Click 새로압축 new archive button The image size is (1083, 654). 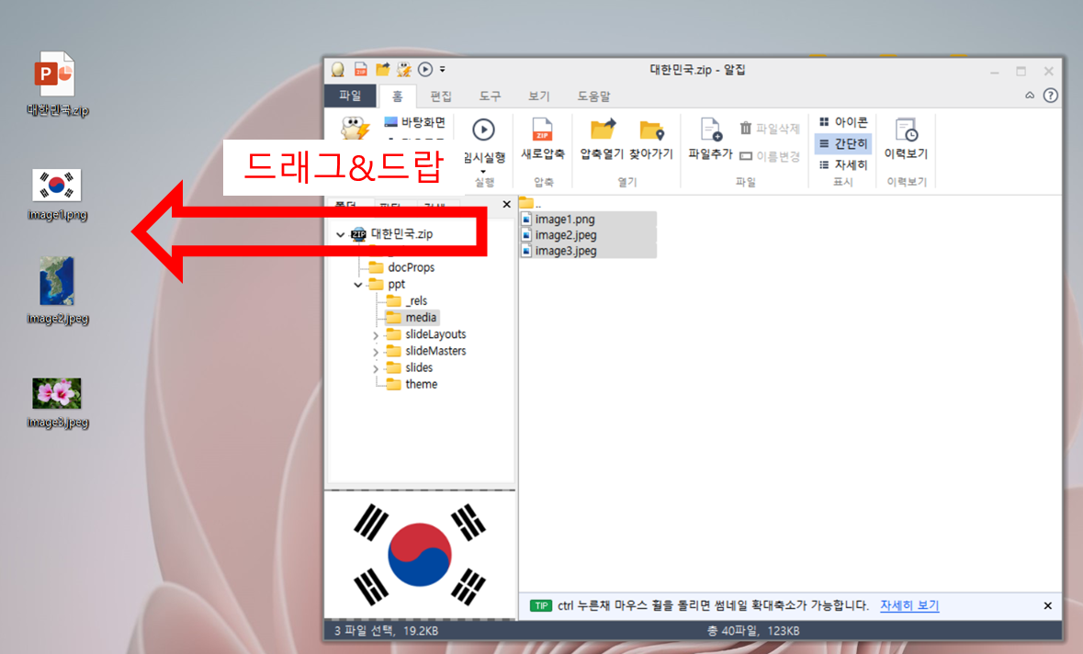(x=543, y=139)
